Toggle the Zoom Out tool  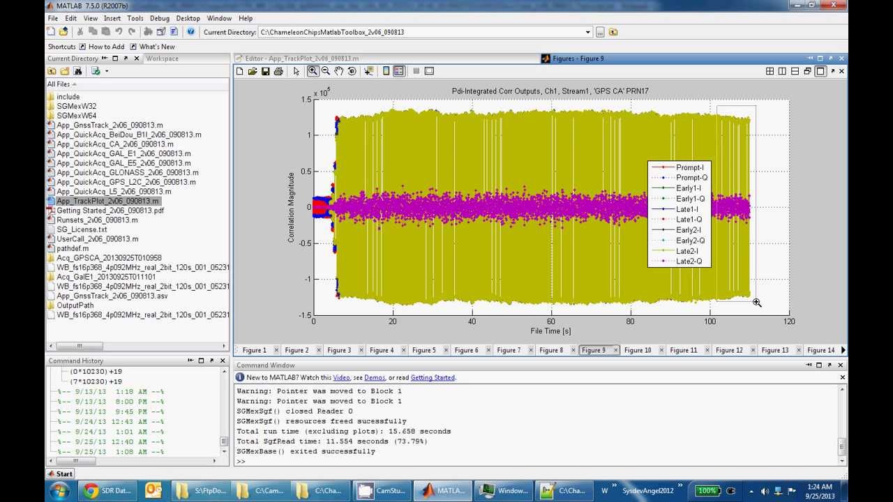tap(326, 71)
